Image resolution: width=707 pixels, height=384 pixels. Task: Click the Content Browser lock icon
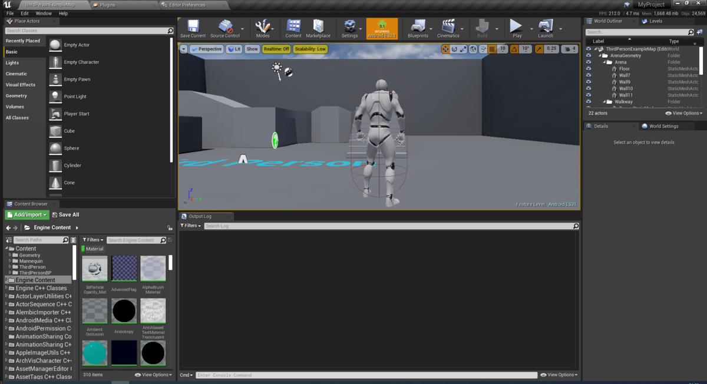(170, 228)
